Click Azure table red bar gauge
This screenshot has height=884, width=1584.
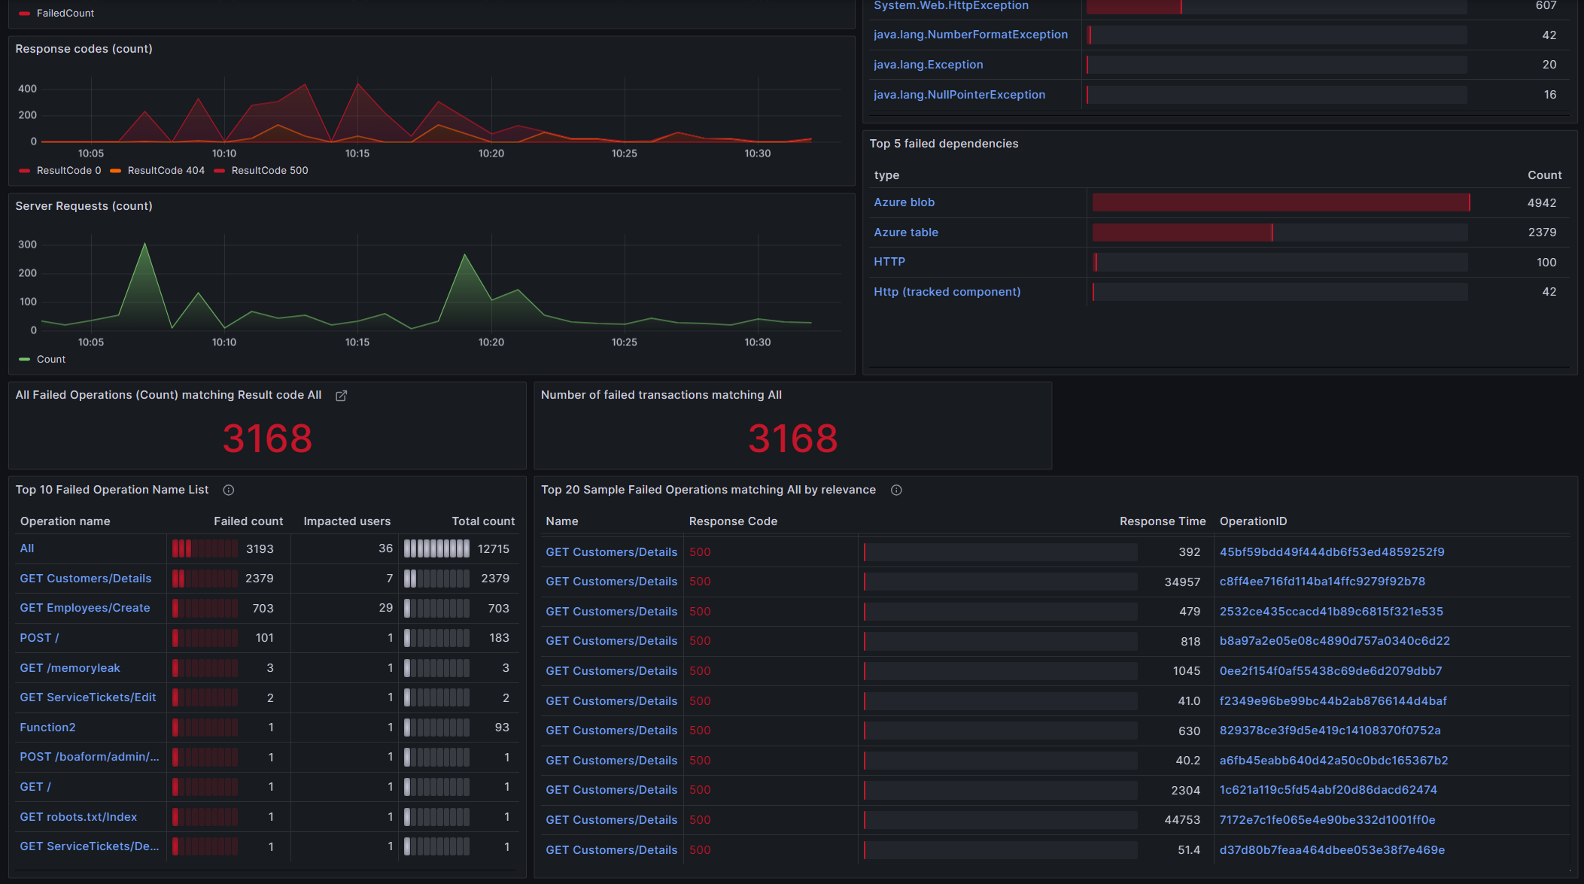pos(1182,232)
